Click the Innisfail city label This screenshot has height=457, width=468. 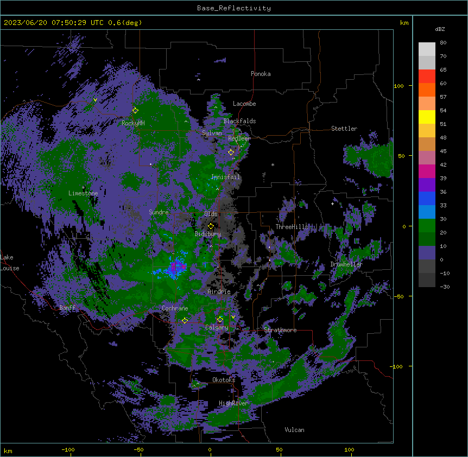point(225,177)
